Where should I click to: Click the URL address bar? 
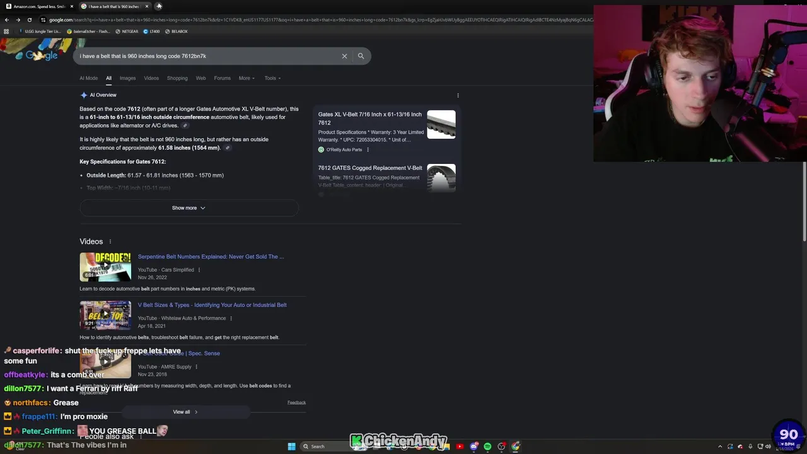315,20
